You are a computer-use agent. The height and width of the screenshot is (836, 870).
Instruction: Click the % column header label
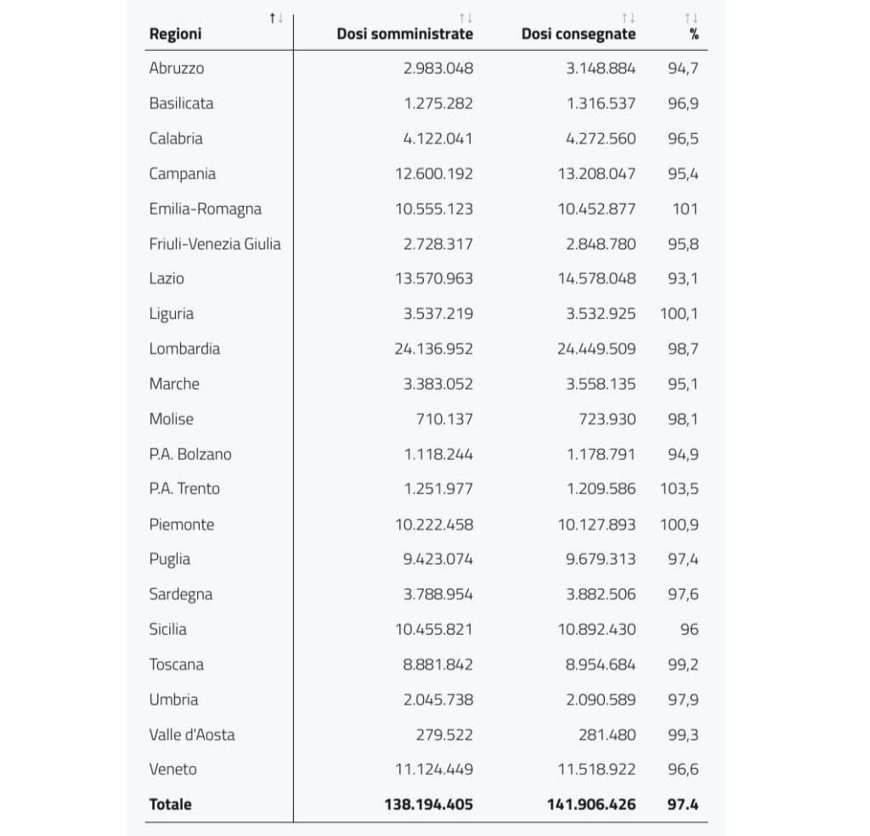click(x=693, y=34)
